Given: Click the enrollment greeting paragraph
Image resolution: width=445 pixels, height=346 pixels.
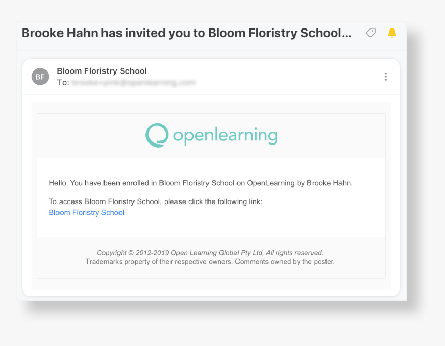Looking at the screenshot, I should [201, 183].
